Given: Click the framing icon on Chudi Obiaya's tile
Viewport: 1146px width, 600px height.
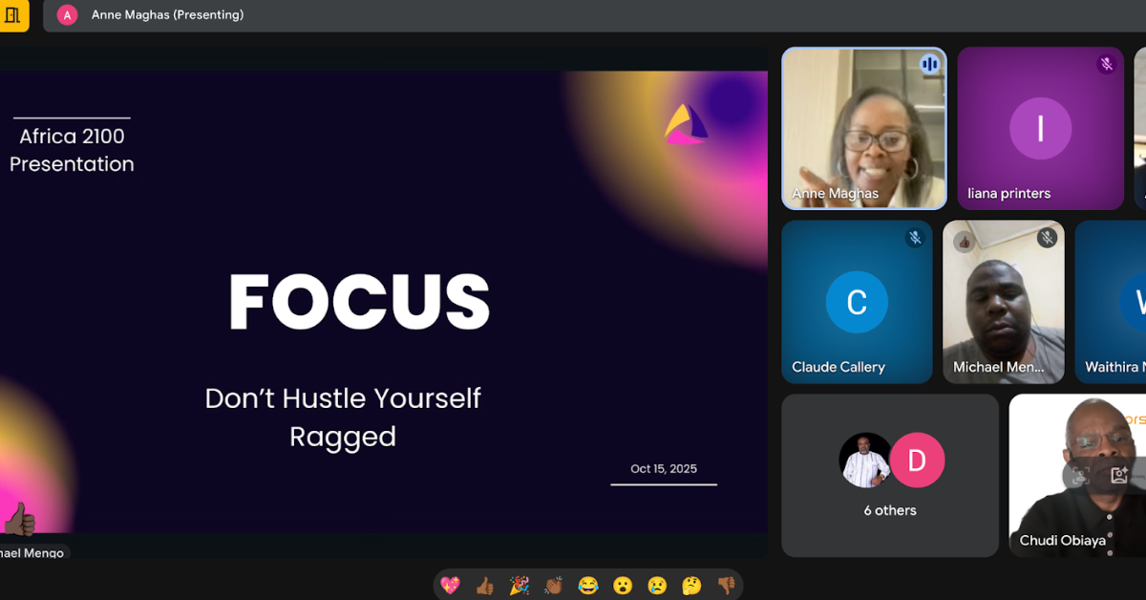Looking at the screenshot, I should coord(1079,475).
